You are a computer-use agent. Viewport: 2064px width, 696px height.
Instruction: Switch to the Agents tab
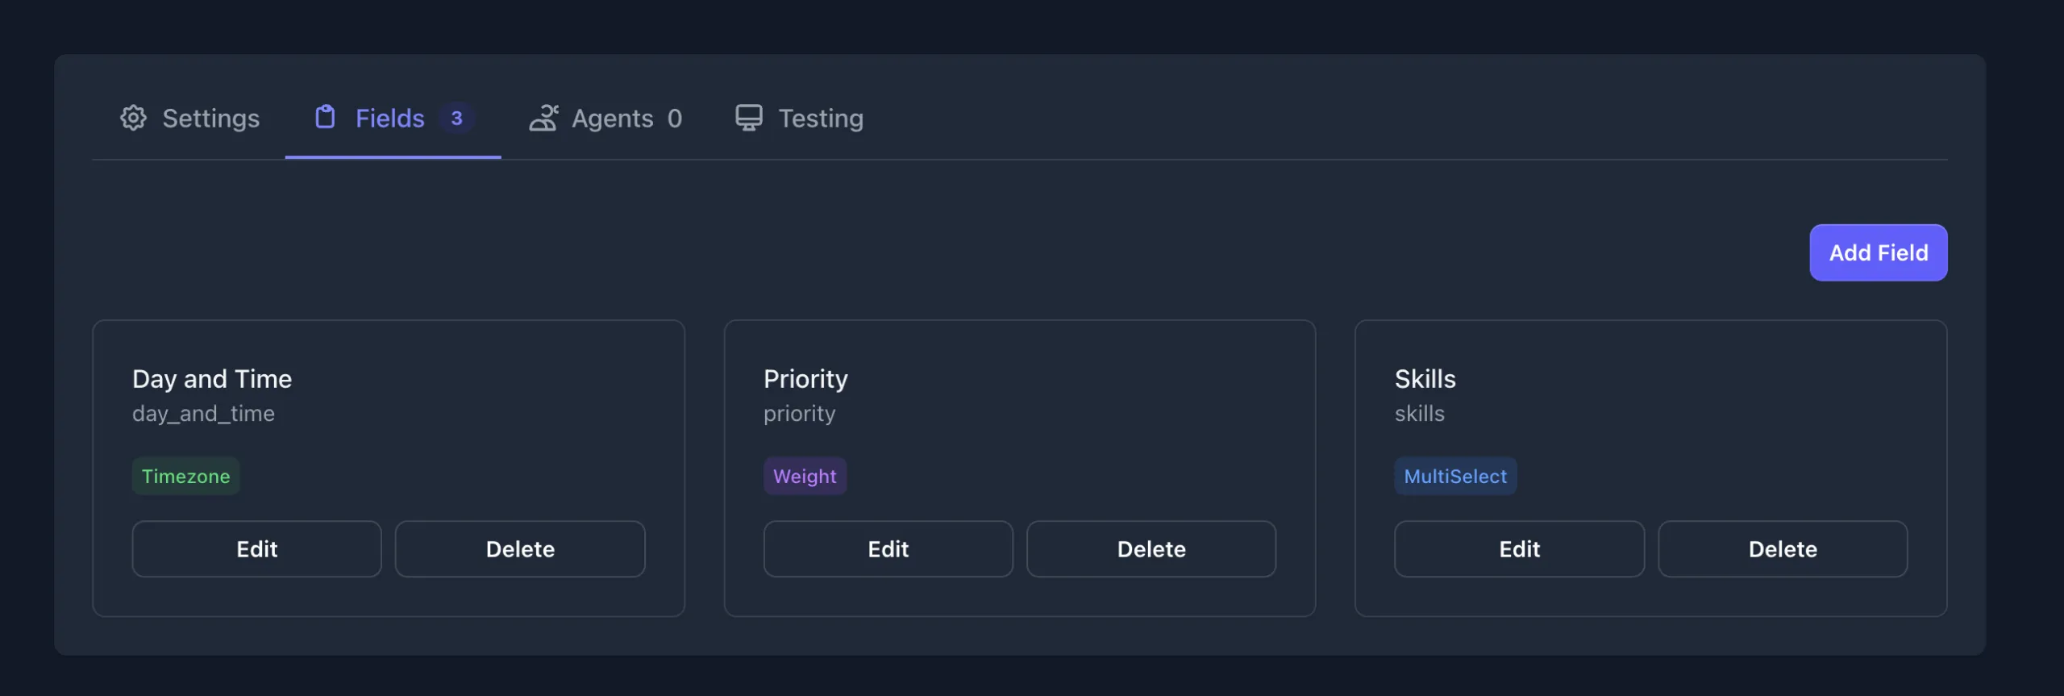click(x=613, y=119)
